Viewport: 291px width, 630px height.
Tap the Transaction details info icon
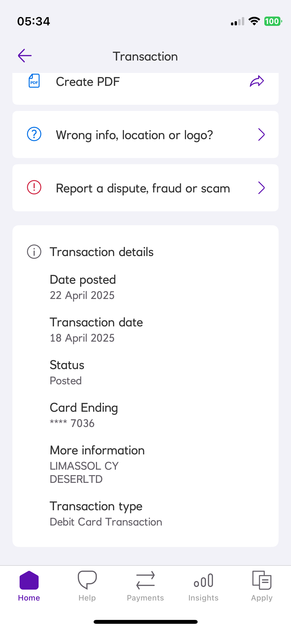pyautogui.click(x=34, y=252)
